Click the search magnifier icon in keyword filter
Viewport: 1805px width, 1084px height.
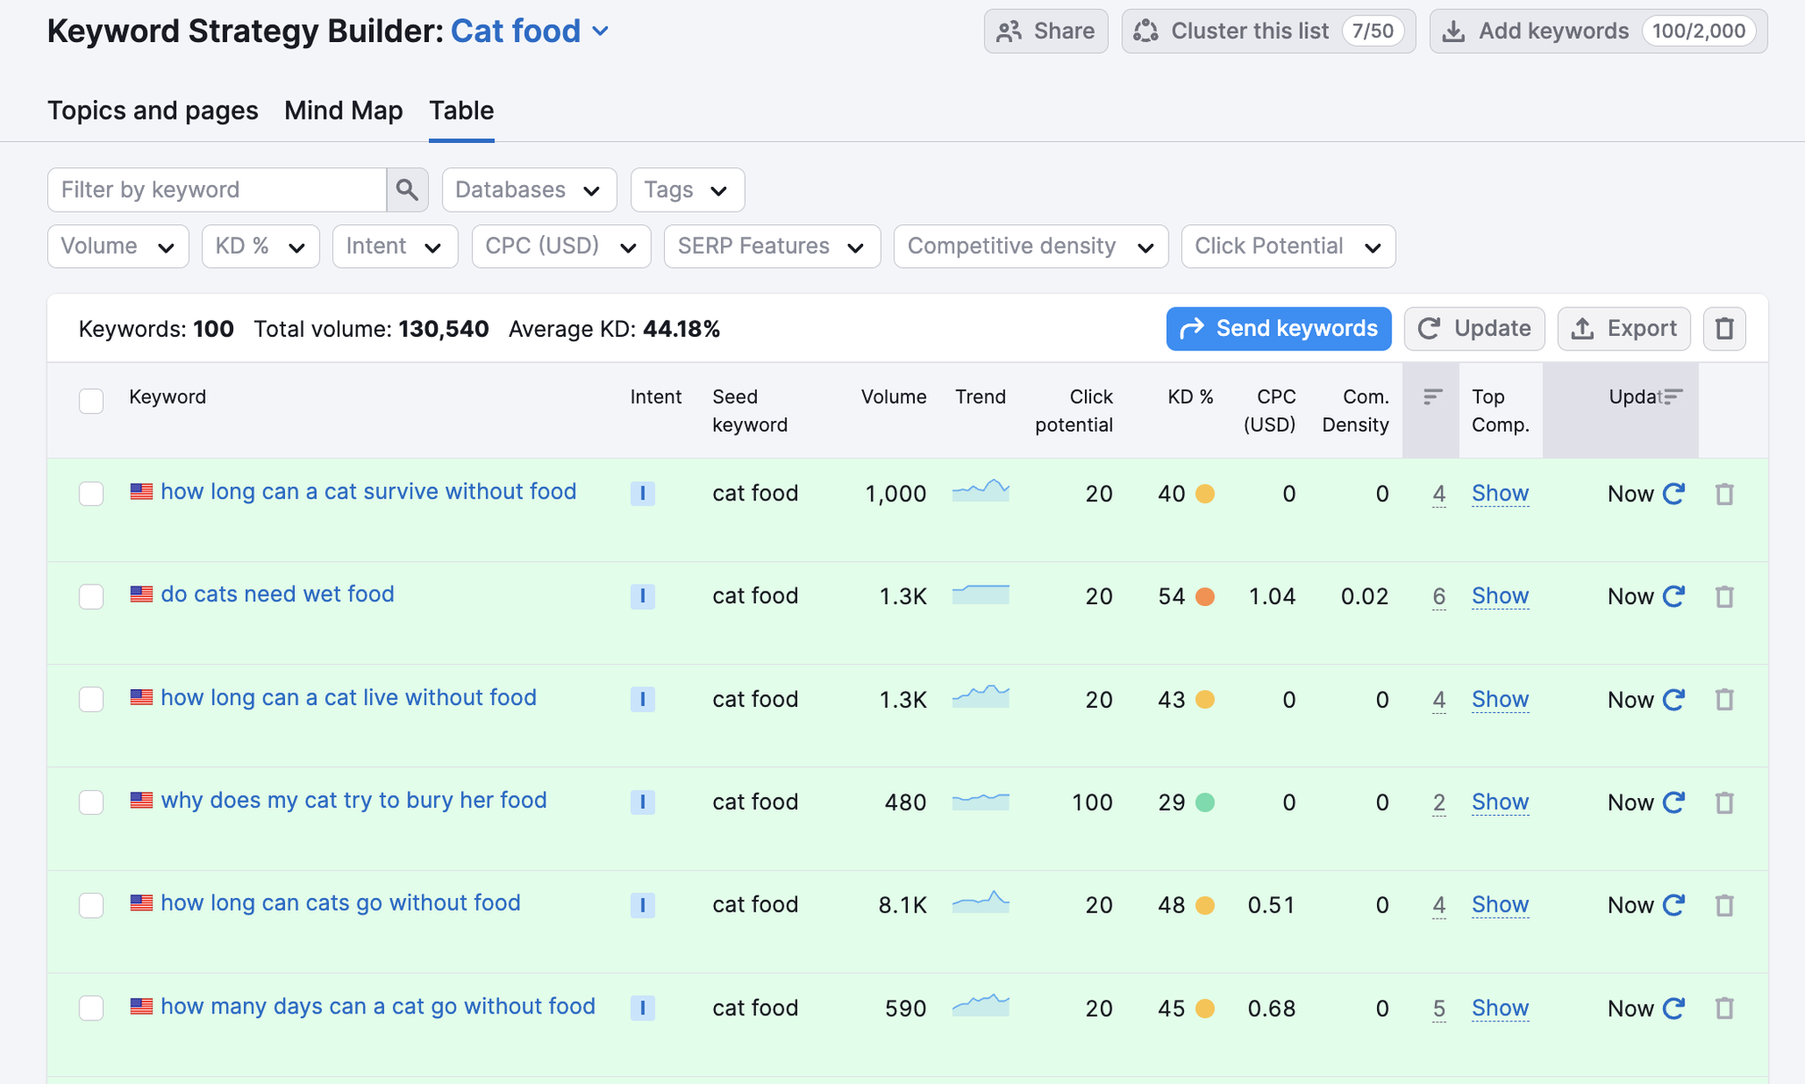[407, 189]
